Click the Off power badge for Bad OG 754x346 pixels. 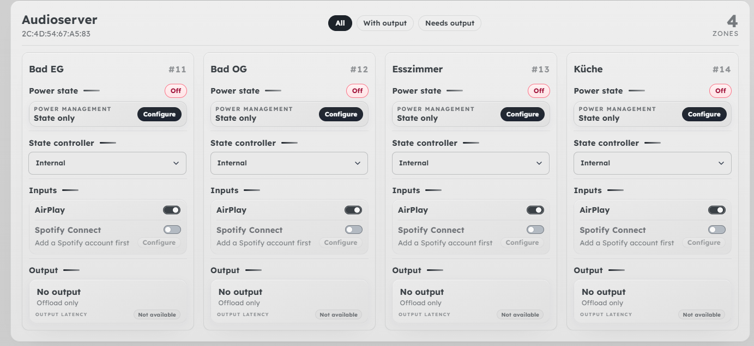(x=357, y=91)
